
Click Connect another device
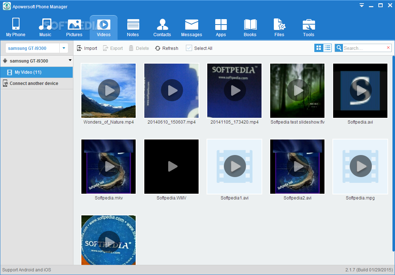(37, 83)
